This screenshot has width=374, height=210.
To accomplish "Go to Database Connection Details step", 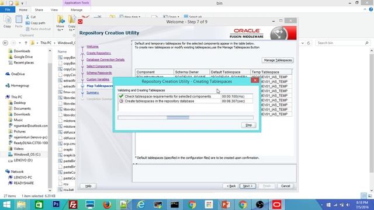I will [105, 60].
